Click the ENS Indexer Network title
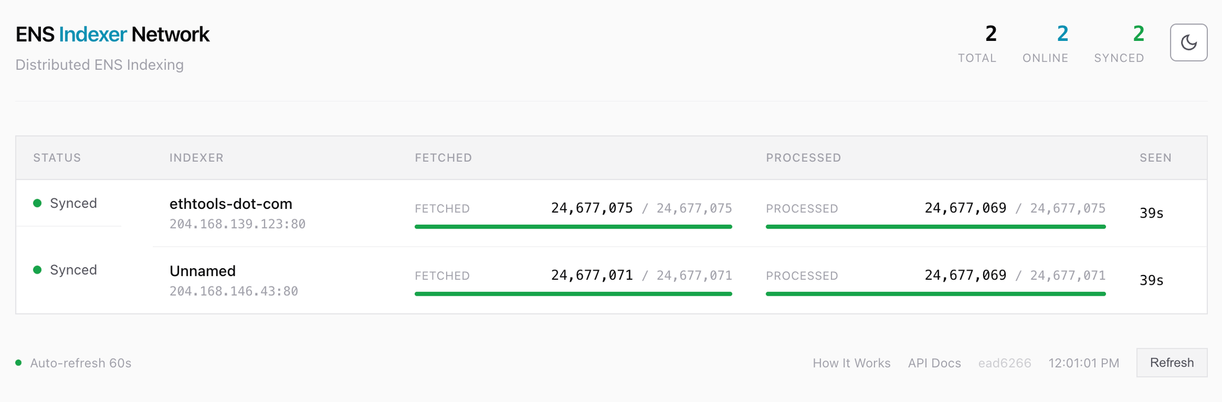Screen dimensions: 1222x402 coord(112,35)
